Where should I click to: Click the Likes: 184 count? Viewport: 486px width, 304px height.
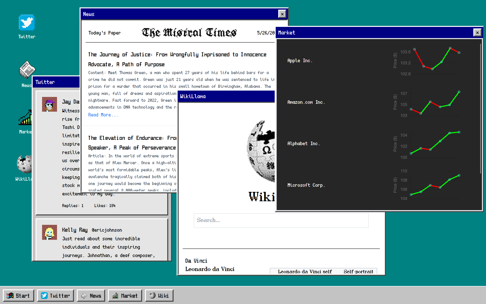click(105, 206)
